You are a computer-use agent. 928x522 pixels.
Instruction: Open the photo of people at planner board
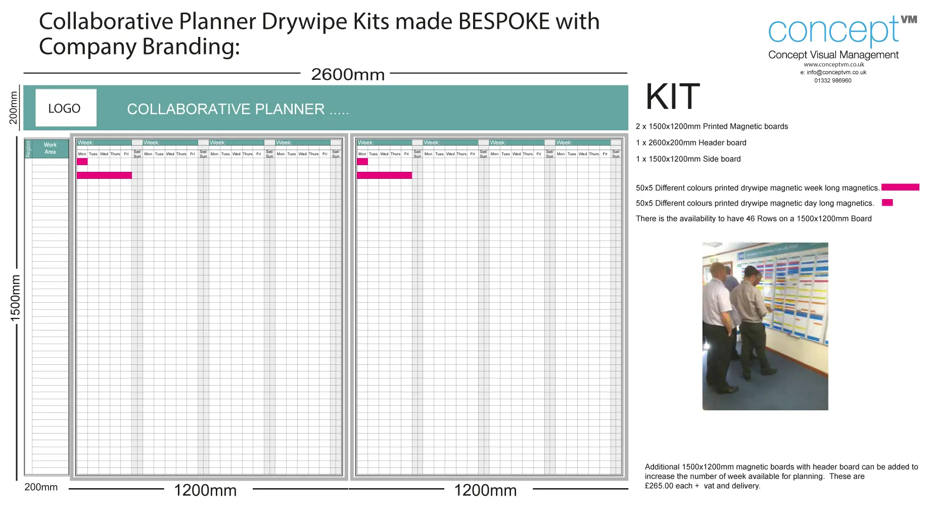click(765, 326)
